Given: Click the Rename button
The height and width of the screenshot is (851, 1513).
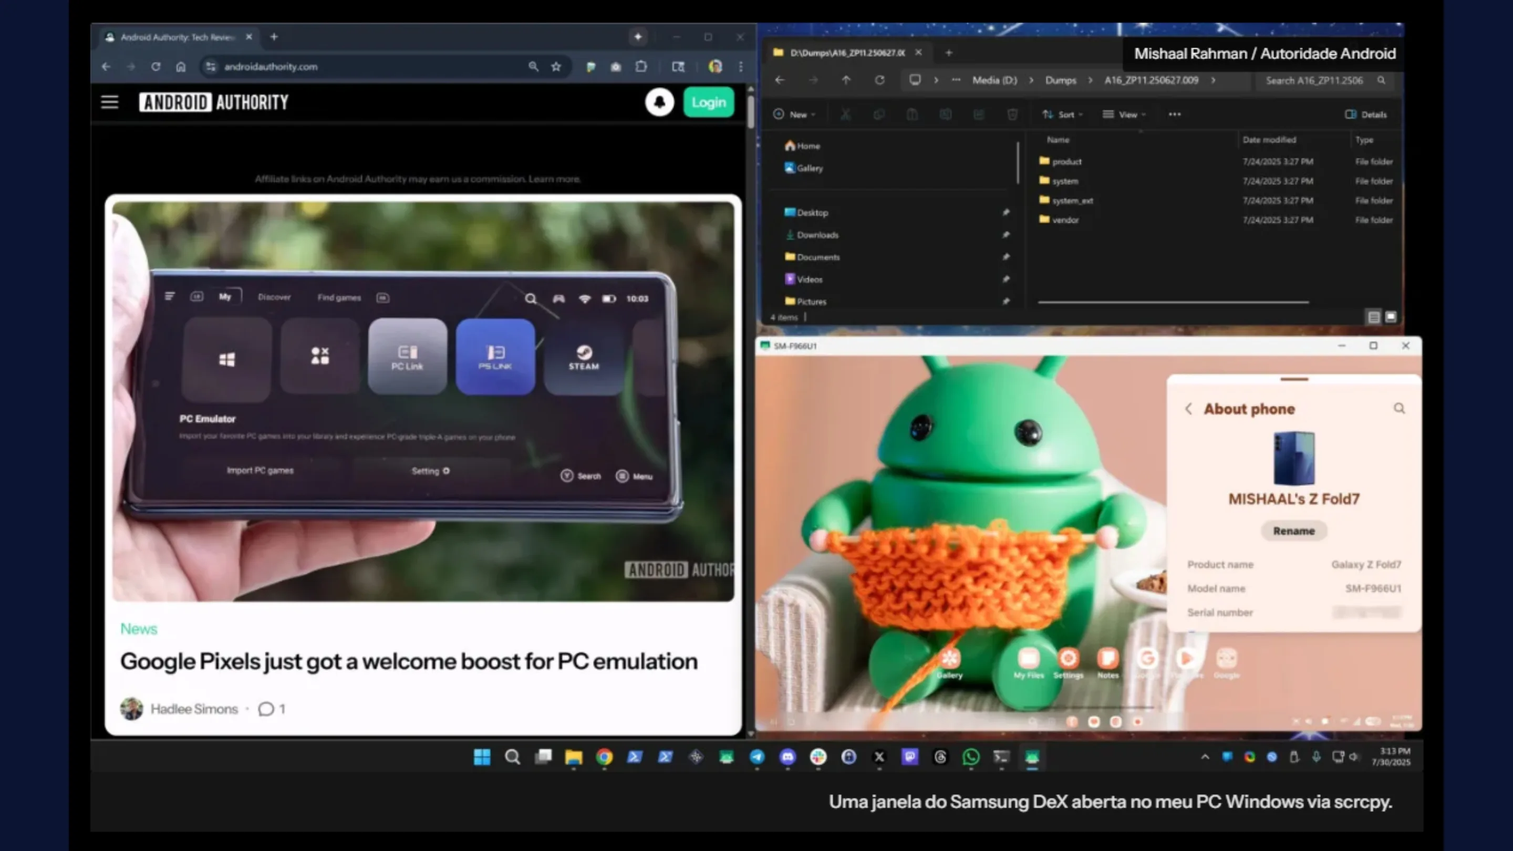Looking at the screenshot, I should click(x=1294, y=531).
